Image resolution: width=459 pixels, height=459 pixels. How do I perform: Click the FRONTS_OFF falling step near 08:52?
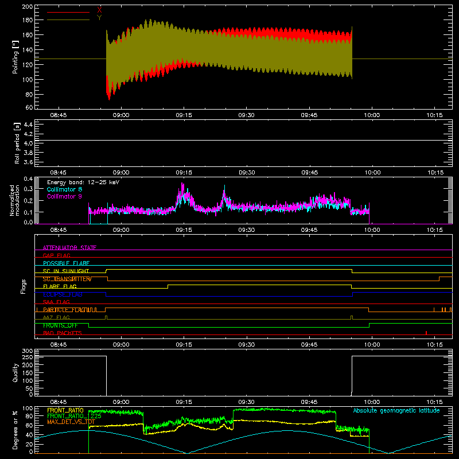pos(89,325)
